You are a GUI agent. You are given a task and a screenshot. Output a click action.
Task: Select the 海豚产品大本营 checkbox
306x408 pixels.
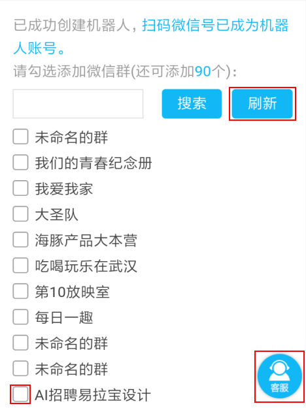point(20,240)
